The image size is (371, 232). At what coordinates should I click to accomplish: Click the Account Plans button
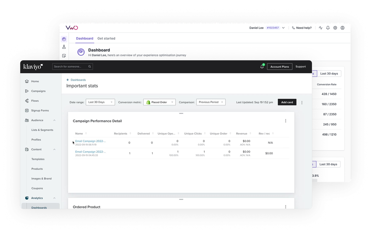279,67
